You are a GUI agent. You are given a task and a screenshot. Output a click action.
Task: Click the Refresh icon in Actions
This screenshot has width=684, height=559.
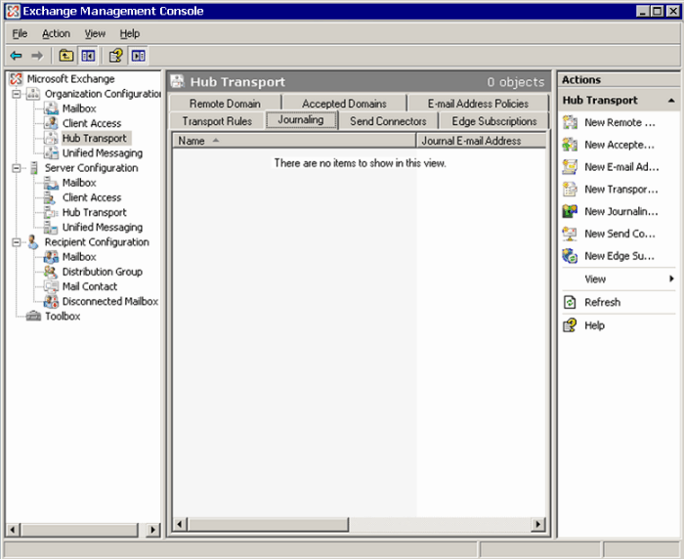(570, 302)
